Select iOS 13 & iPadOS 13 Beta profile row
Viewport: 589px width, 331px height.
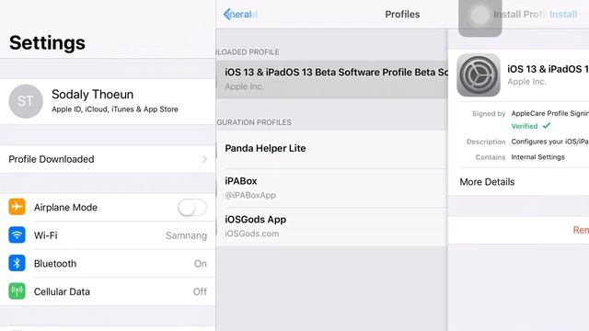pyautogui.click(x=332, y=79)
